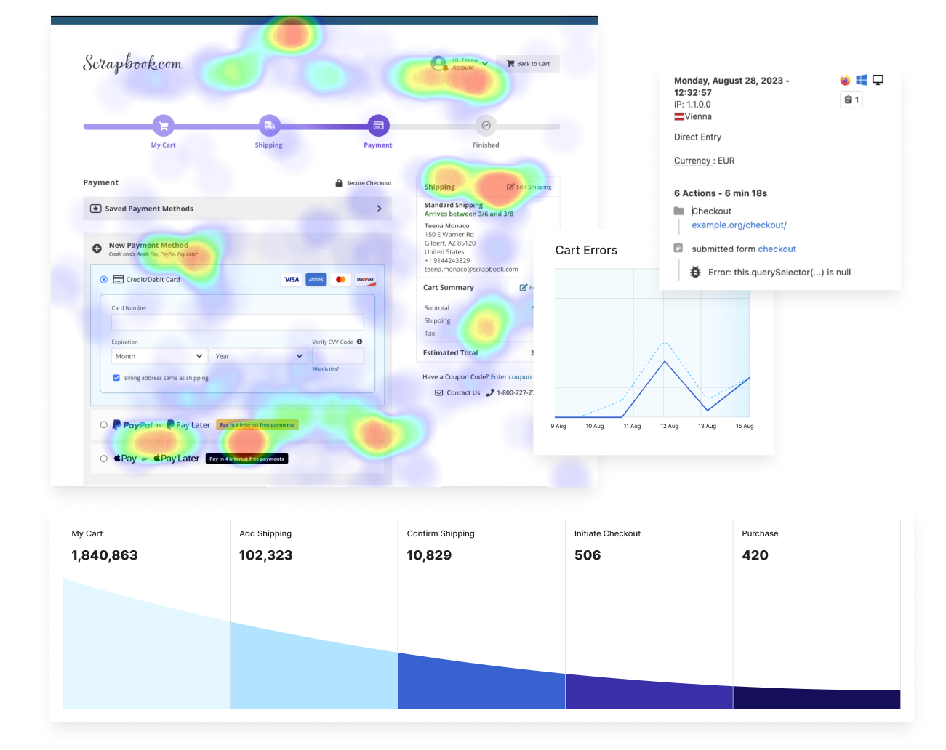Click the Scrapbook.com logo
Screen dimensions: 946x750
(132, 63)
